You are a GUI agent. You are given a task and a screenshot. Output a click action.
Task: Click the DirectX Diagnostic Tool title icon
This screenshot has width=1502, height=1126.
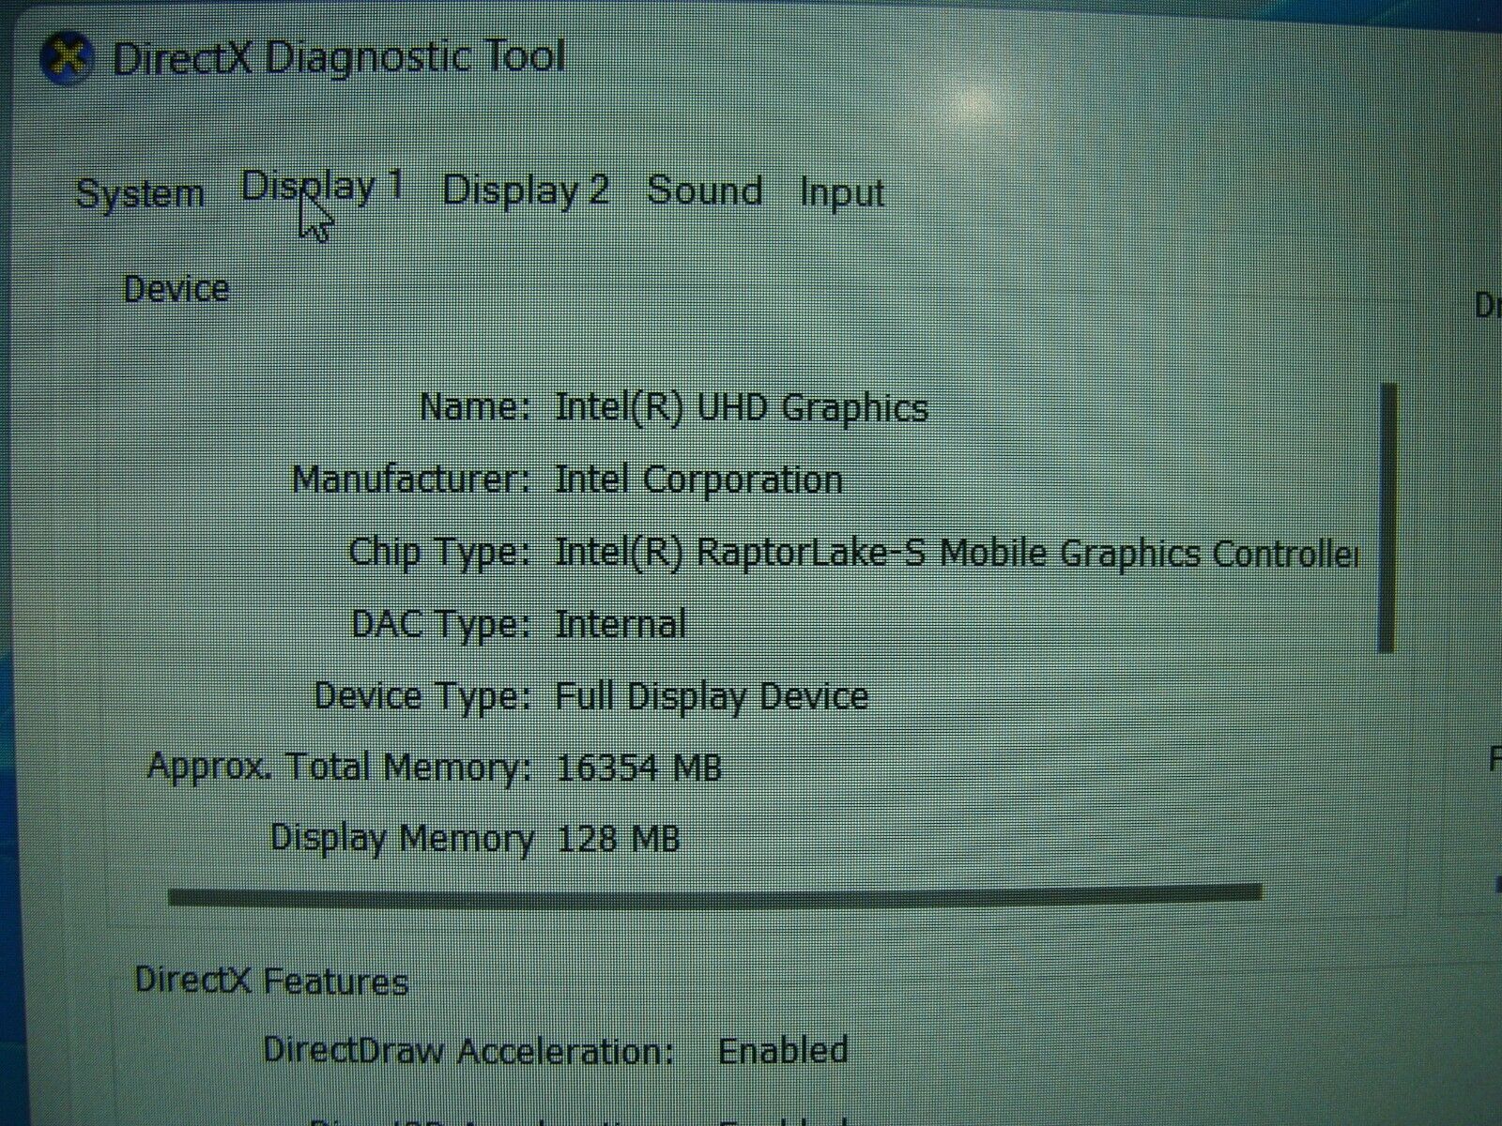(66, 58)
